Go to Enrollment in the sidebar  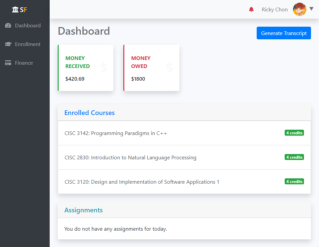click(28, 44)
